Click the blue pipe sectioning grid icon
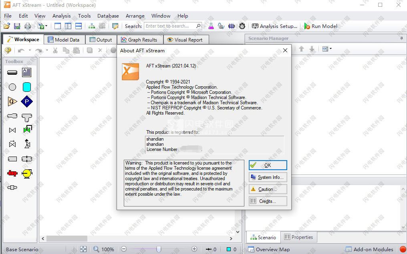This screenshot has width=407, height=254. pos(231,26)
